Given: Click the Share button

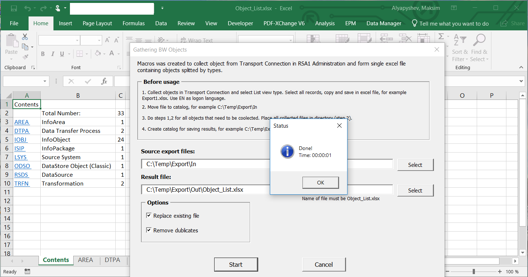Looking at the screenshot, I should pyautogui.click(x=513, y=23).
